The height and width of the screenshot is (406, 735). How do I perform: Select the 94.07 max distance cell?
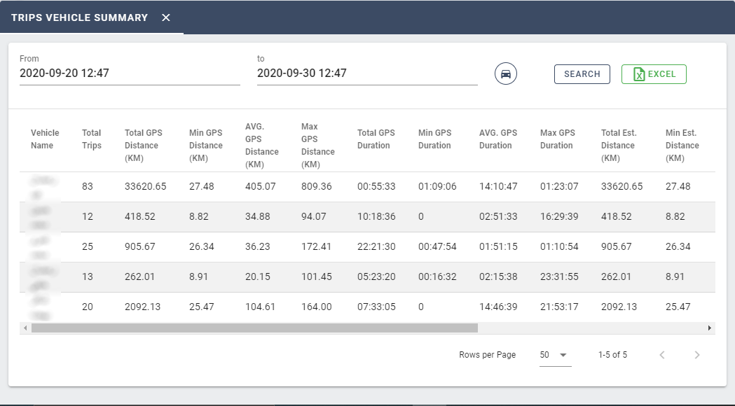click(314, 216)
